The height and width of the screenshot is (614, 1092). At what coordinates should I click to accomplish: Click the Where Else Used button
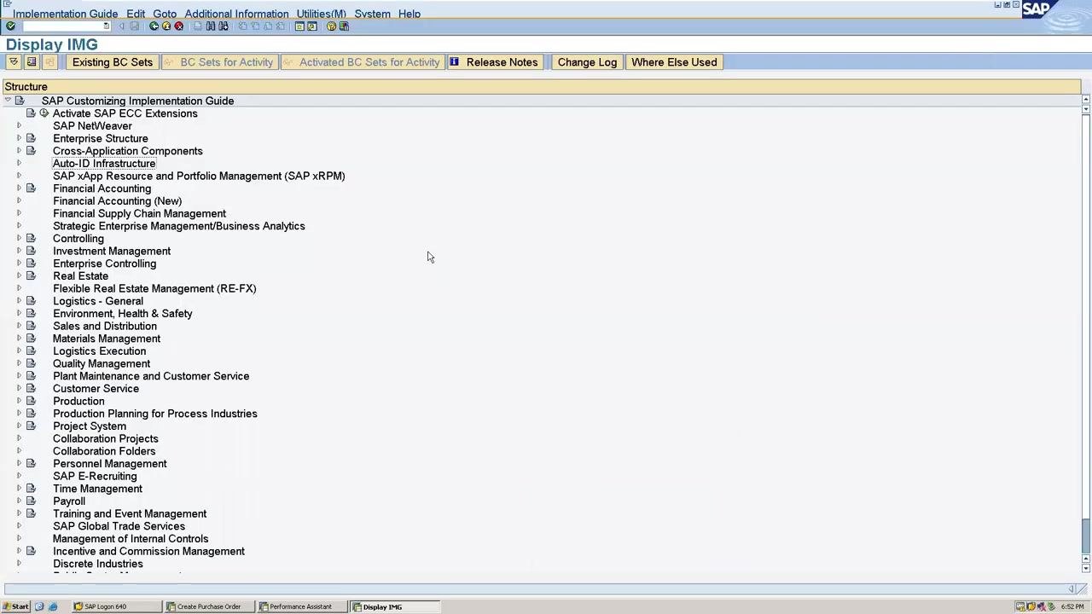[674, 62]
